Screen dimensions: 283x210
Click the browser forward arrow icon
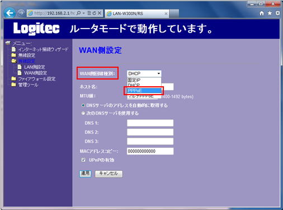[21, 13]
